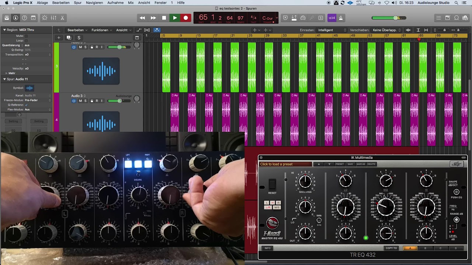472x265 pixels.
Task: Open the Aufnahme menu
Action: [x=115, y=3]
